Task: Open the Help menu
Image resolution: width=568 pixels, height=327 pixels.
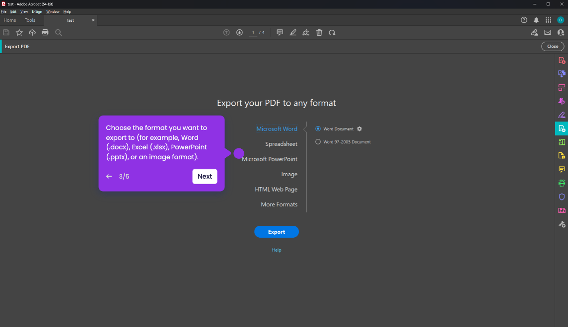Action: pos(67,11)
